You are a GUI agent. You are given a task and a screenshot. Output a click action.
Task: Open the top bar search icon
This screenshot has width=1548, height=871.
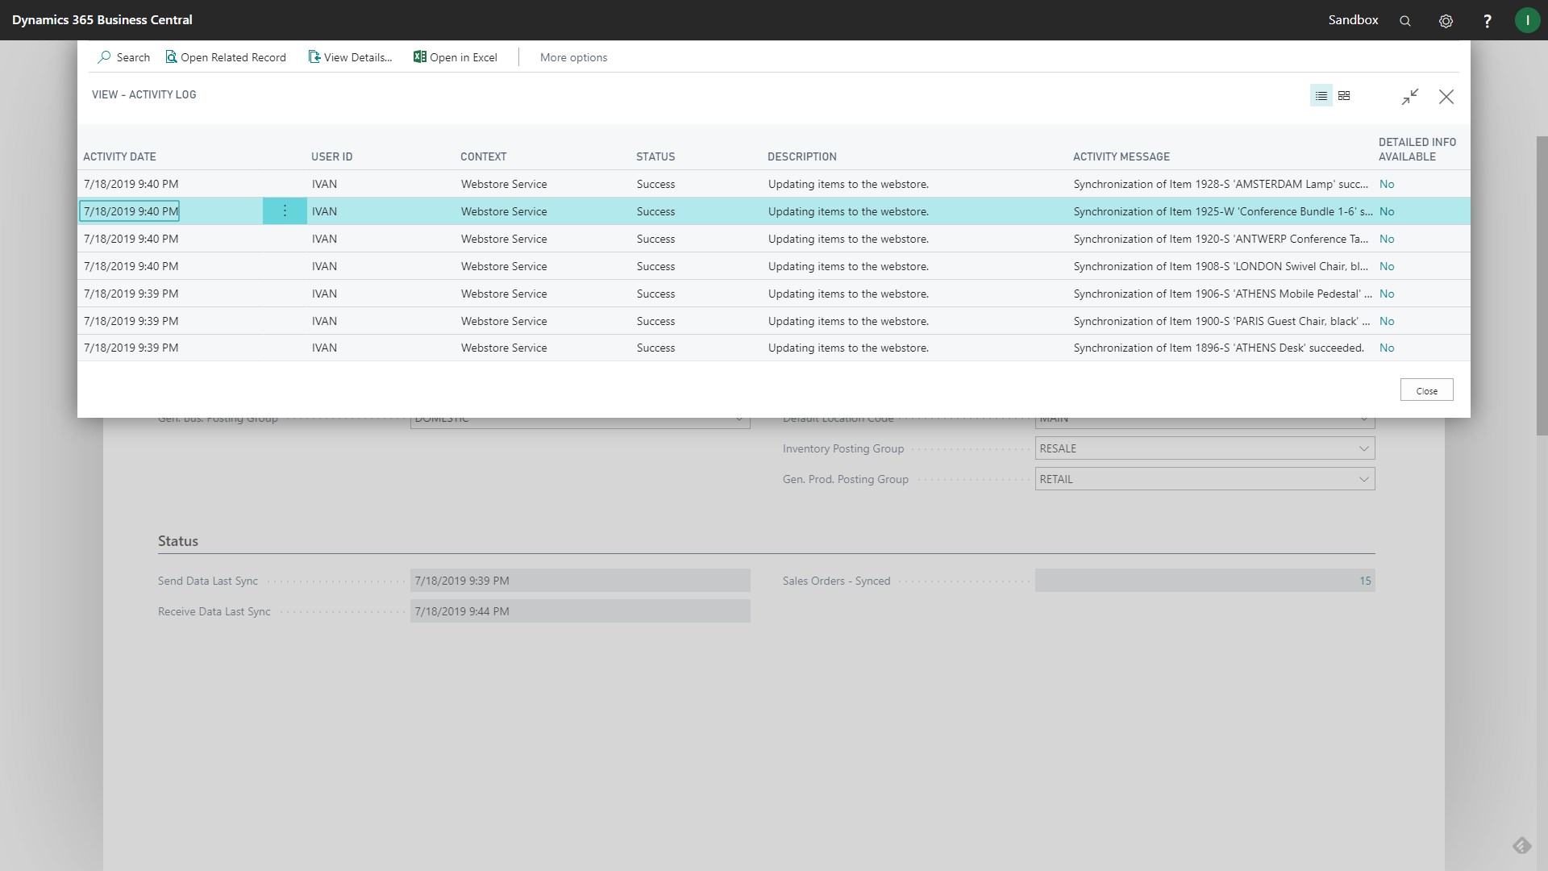(x=1405, y=21)
